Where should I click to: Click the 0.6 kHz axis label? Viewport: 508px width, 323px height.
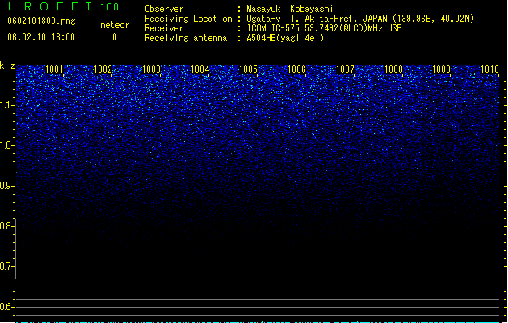tap(6, 307)
